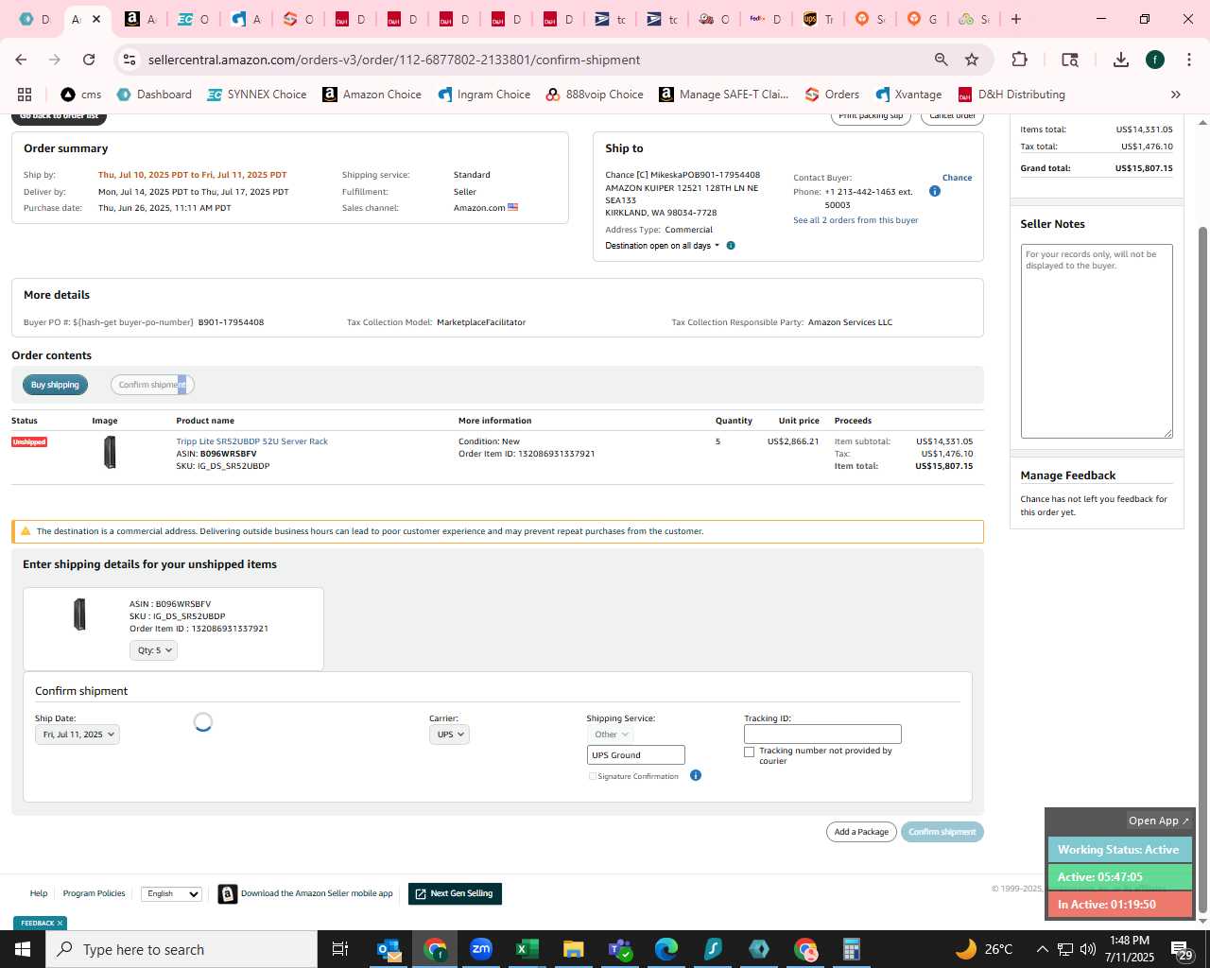Open Shipping Service 'Other' dropdown
1210x968 pixels.
tap(611, 735)
